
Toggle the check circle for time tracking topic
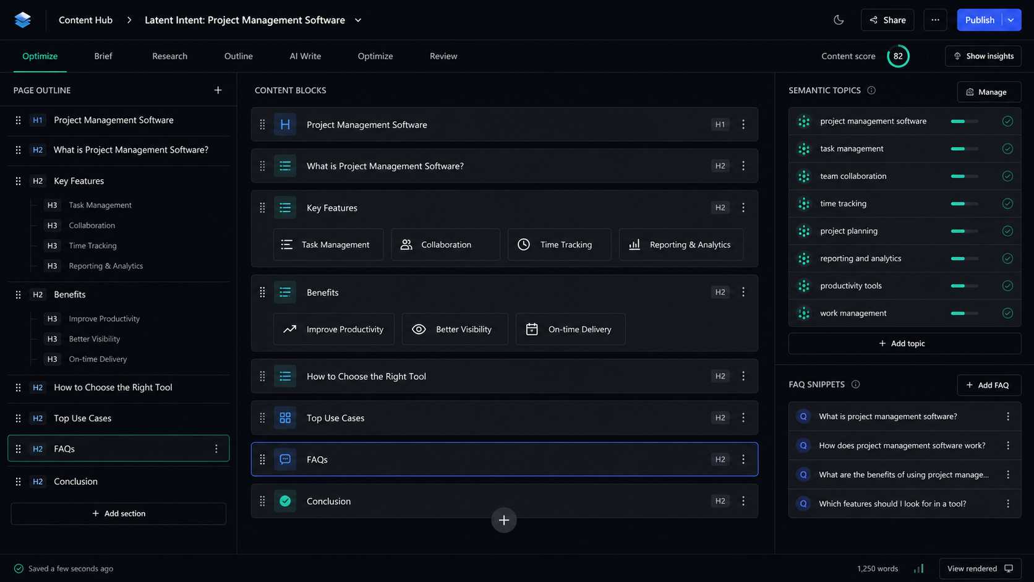(x=1007, y=203)
